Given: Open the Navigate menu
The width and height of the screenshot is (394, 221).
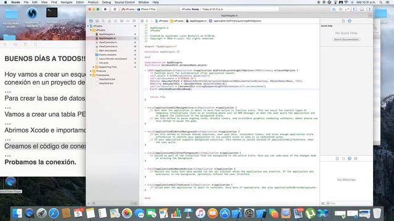Looking at the screenshot, I should pos(66,2).
